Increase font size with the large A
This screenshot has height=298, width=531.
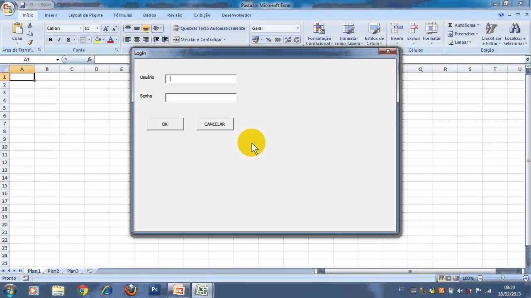point(106,28)
